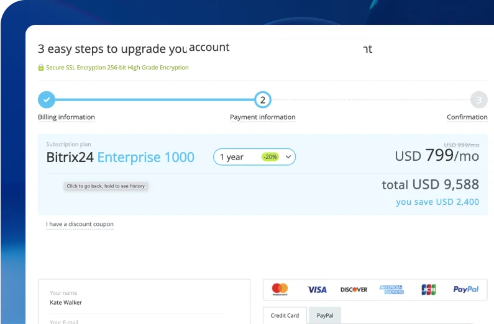Switch to the Credit Card tab
This screenshot has height=324, width=494.
click(285, 315)
